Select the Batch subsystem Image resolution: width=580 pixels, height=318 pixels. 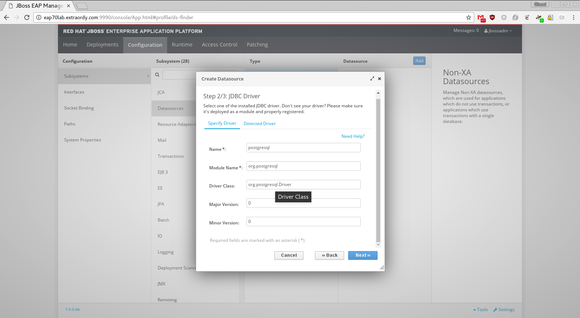point(174,220)
